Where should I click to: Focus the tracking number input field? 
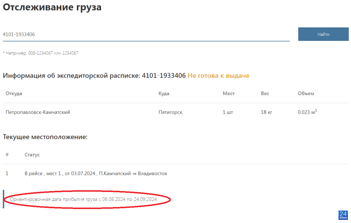146,34
